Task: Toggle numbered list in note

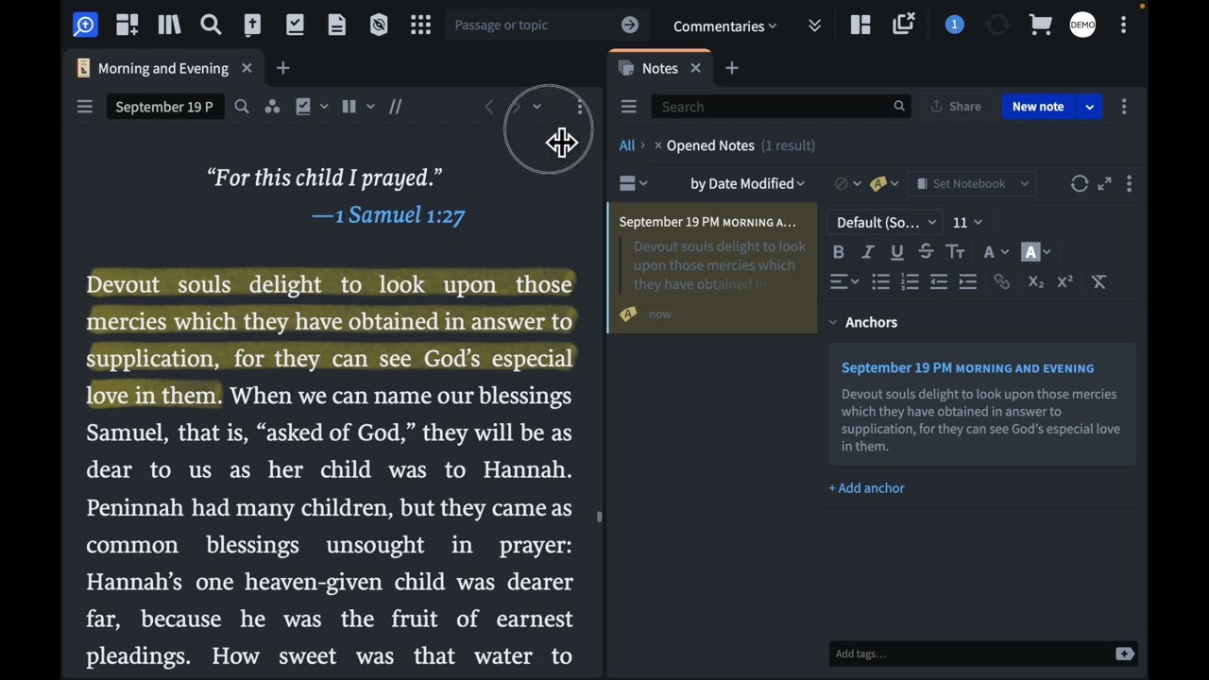Action: [x=910, y=281]
